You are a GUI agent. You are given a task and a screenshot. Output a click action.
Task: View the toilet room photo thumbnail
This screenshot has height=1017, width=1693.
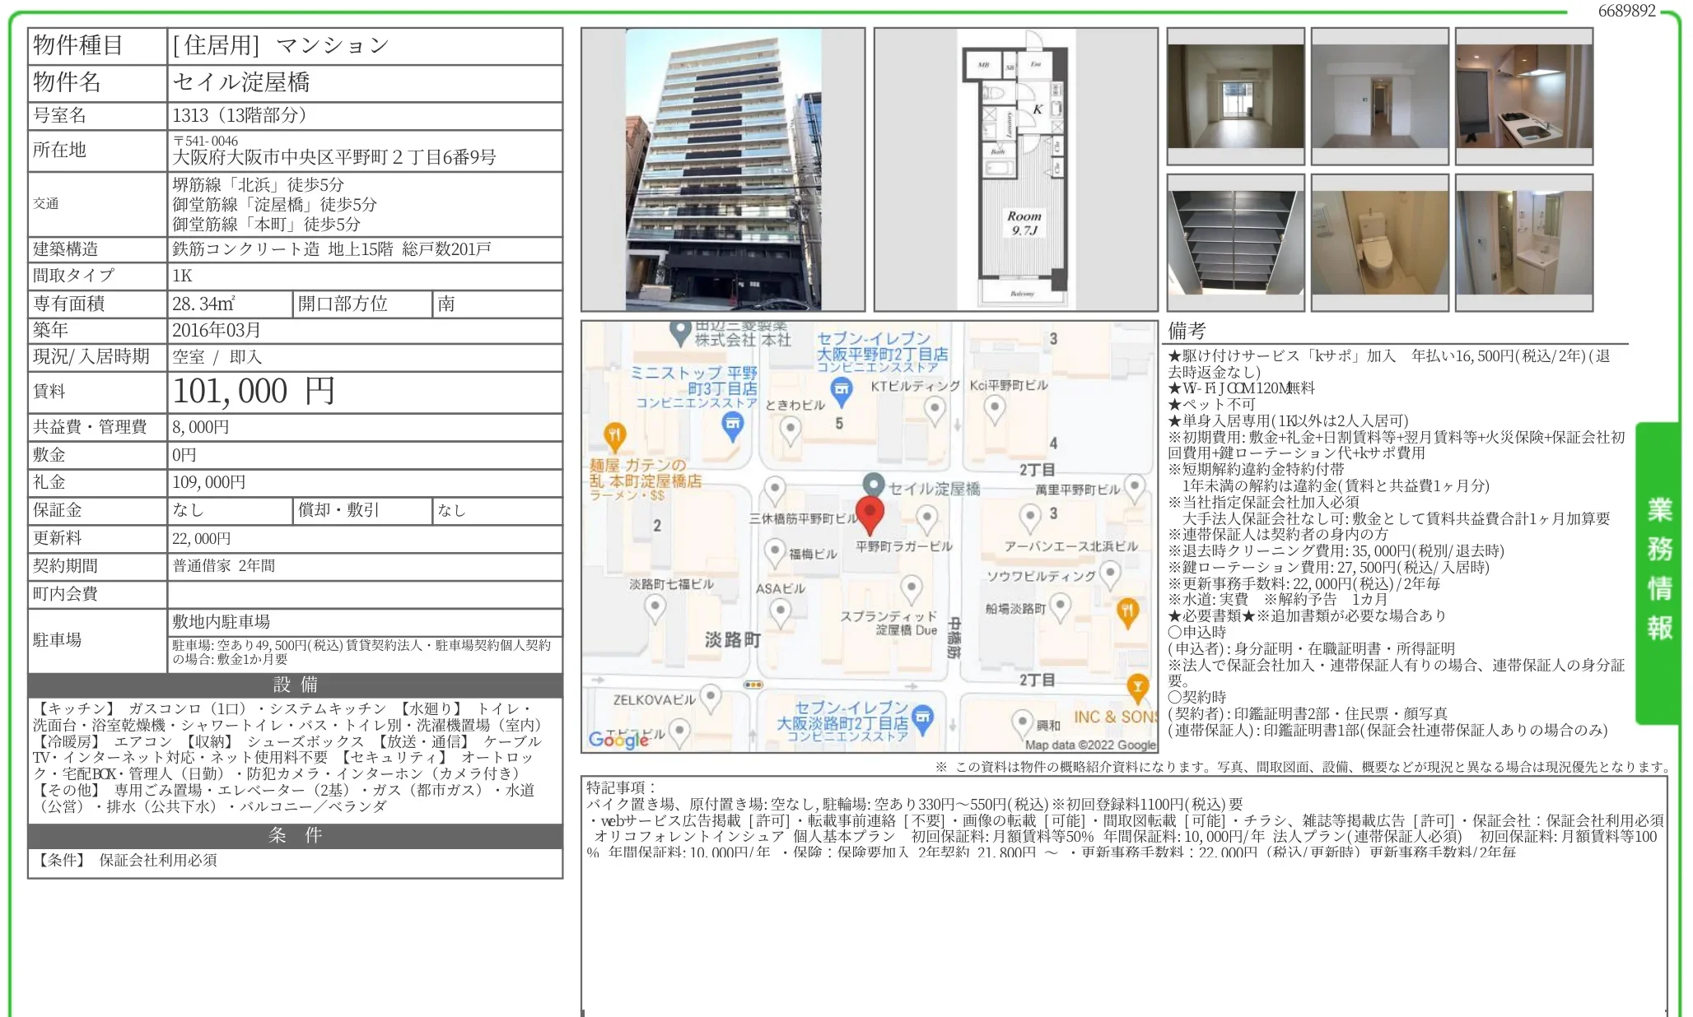pyautogui.click(x=1379, y=243)
